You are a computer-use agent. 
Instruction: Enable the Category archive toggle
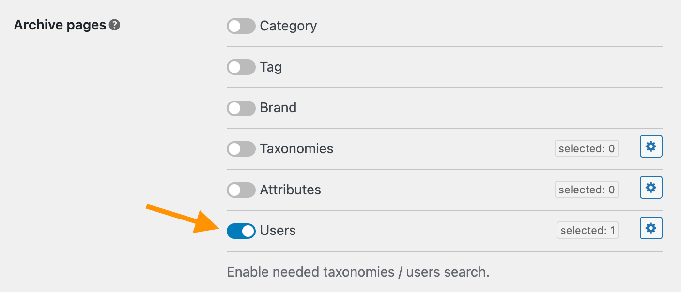coord(241,26)
